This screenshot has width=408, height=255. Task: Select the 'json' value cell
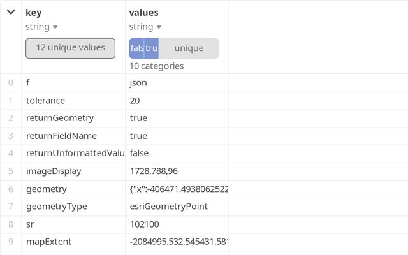(x=138, y=83)
